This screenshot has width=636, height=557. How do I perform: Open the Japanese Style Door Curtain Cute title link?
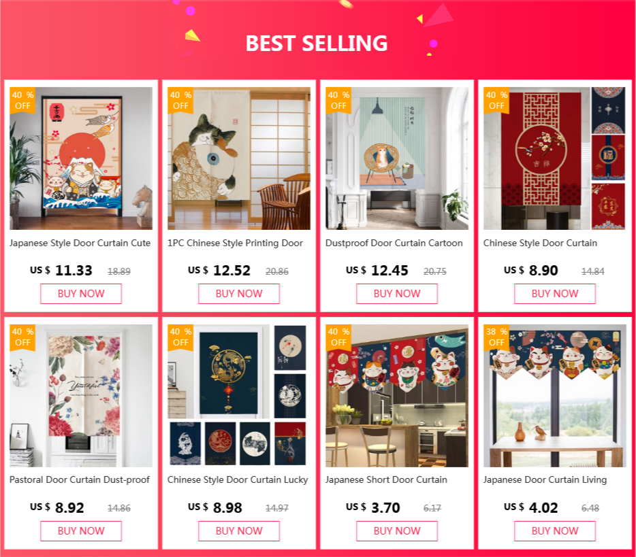pyautogui.click(x=80, y=243)
